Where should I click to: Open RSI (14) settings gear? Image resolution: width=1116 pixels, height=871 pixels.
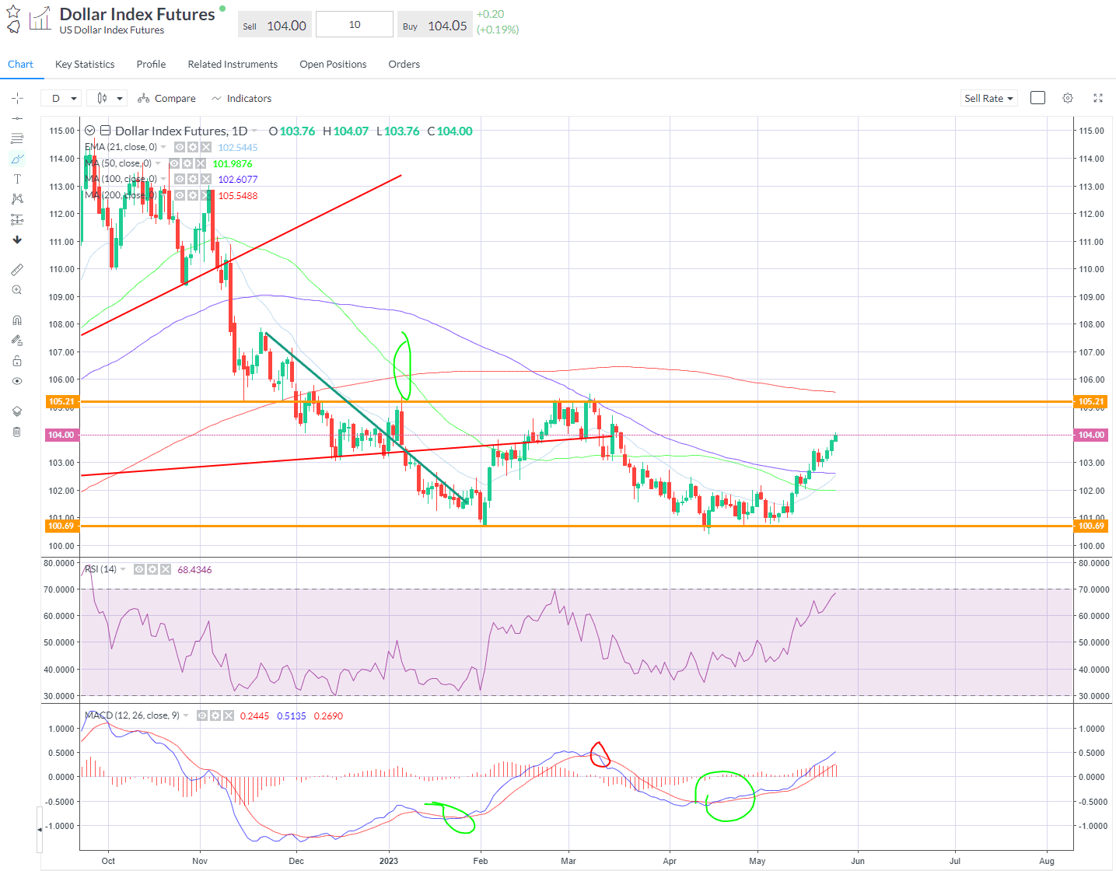(x=152, y=569)
